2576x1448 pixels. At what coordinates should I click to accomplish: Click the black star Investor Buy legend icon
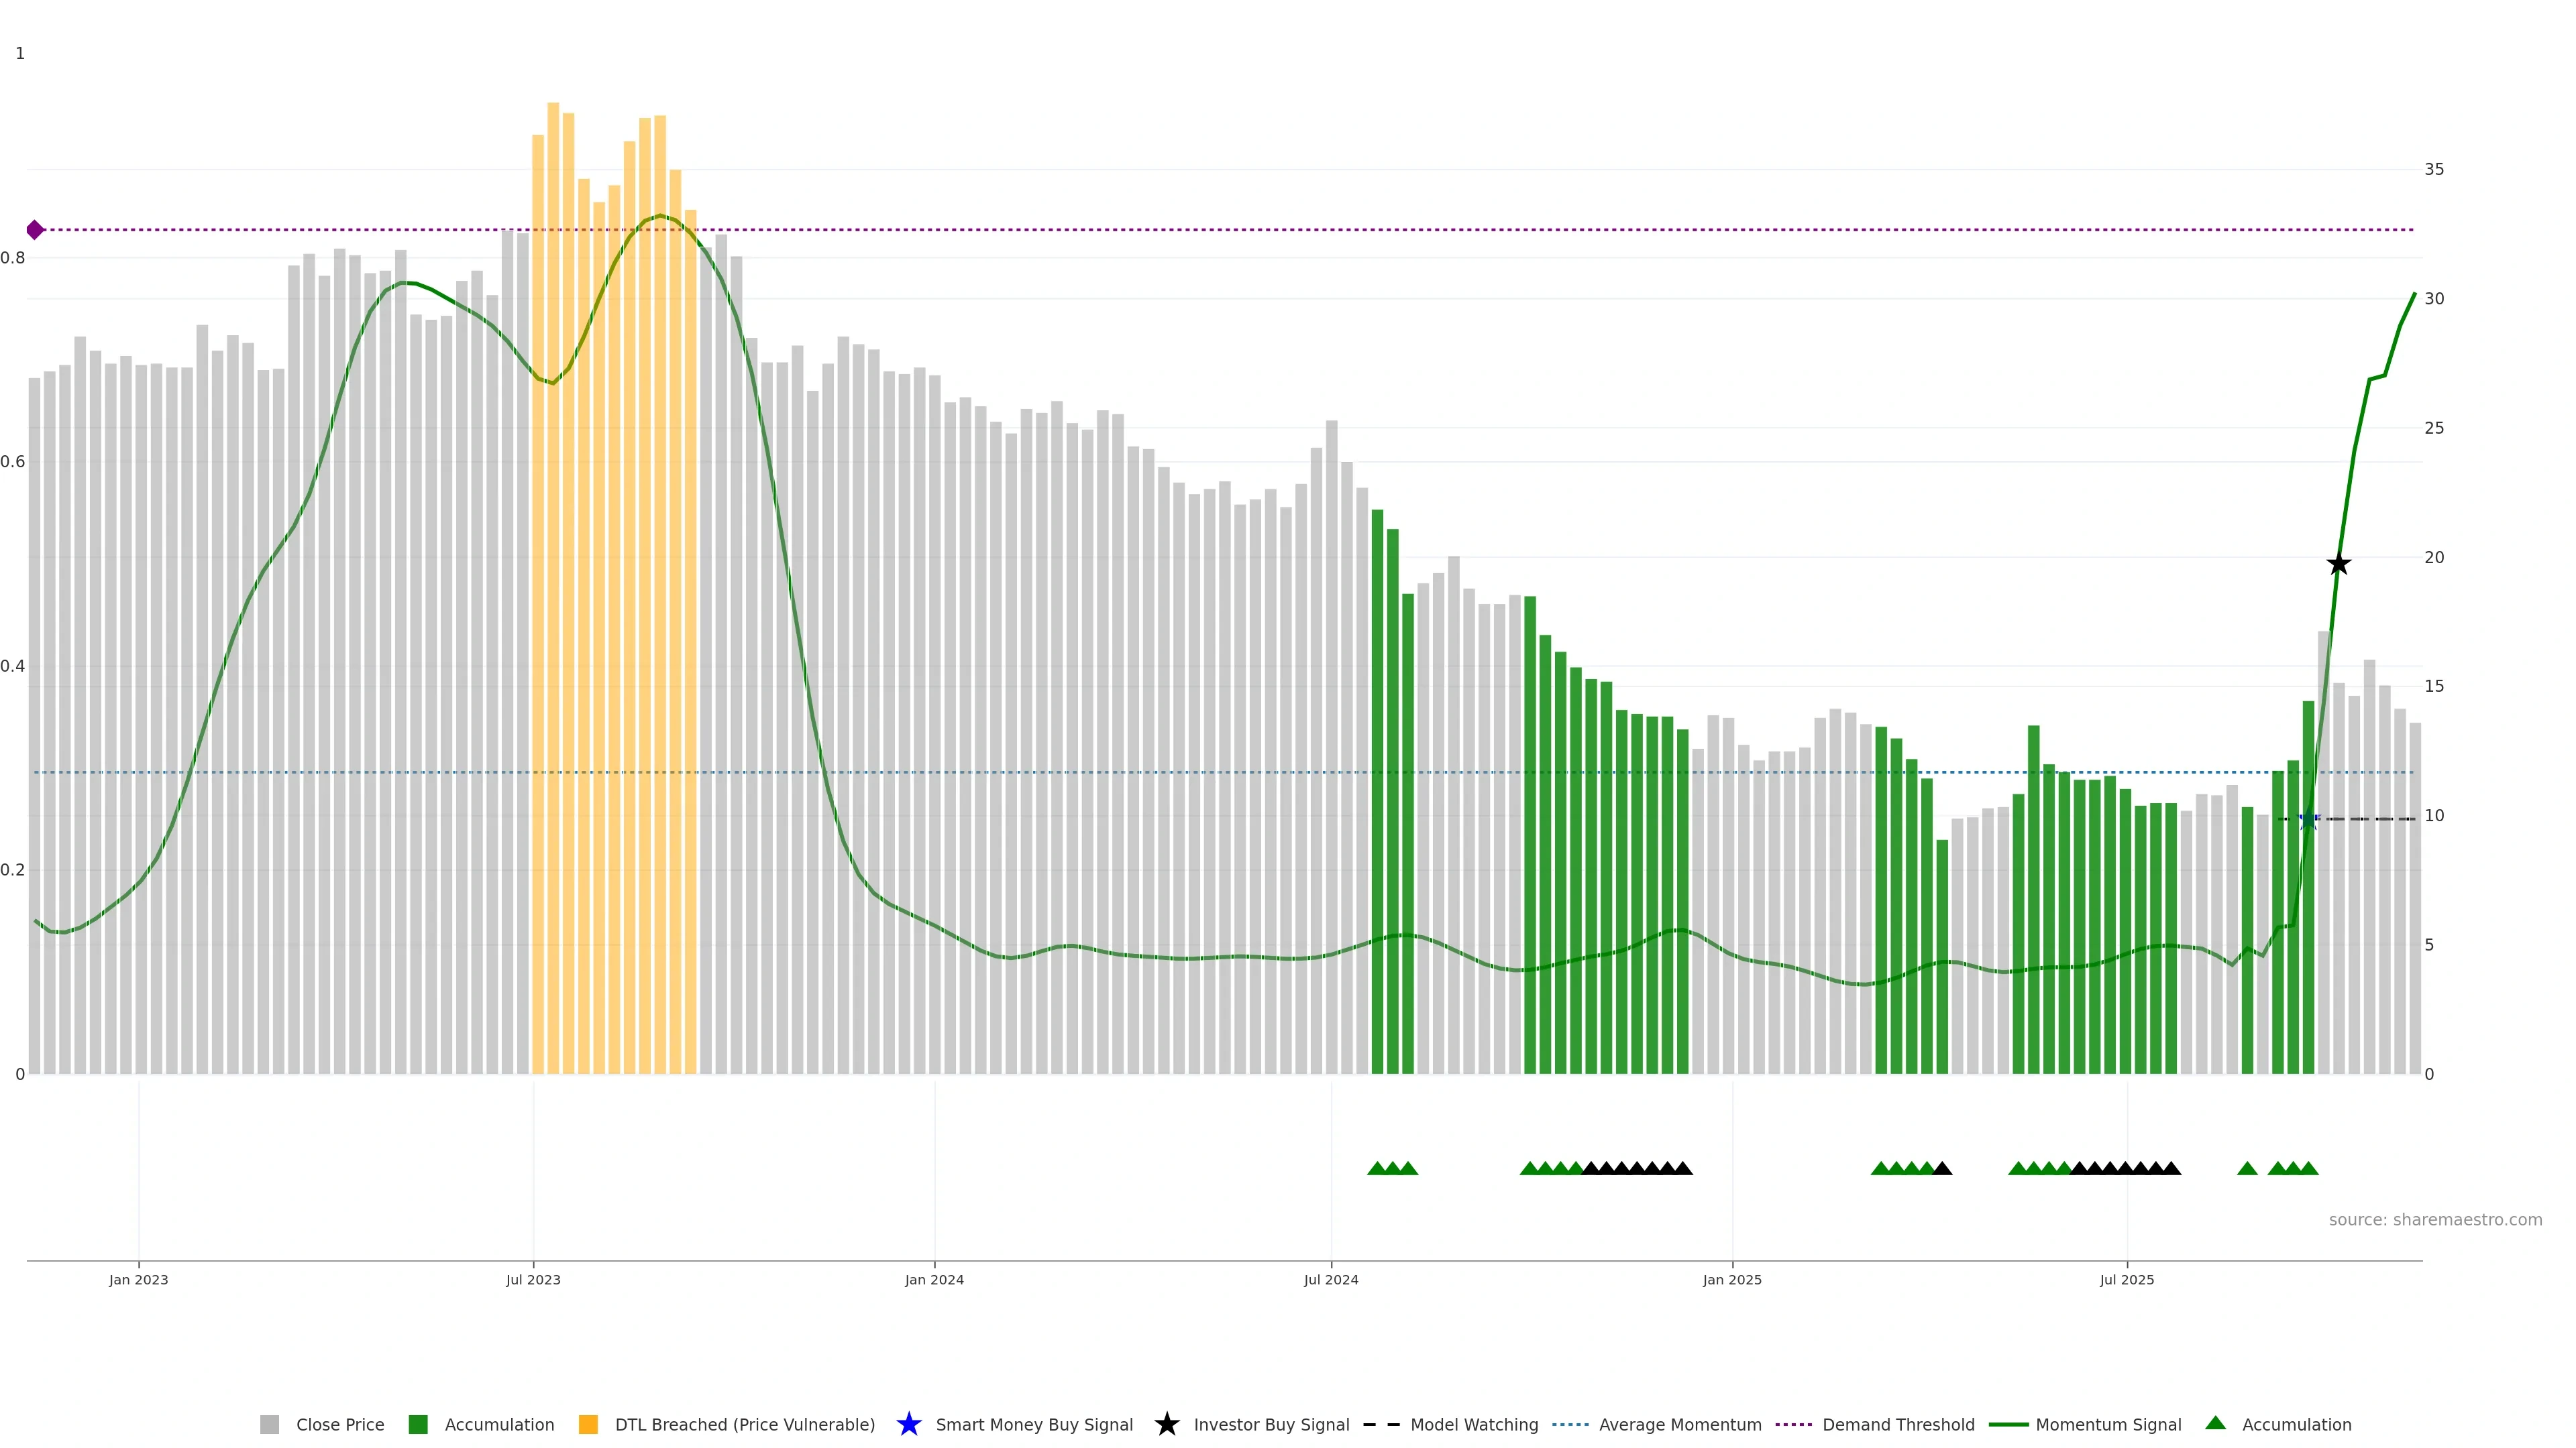(1166, 1424)
